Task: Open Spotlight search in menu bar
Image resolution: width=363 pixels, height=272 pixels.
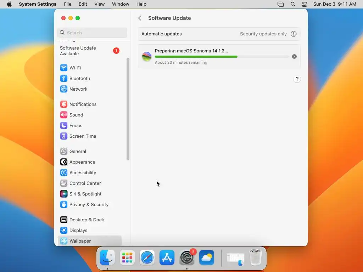Action: pyautogui.click(x=292, y=4)
